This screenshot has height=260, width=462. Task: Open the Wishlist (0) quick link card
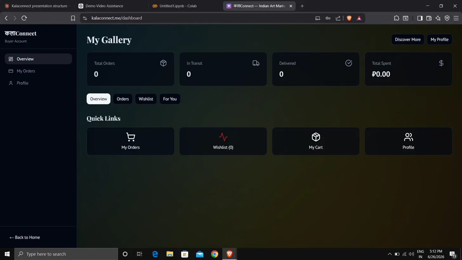[223, 141]
